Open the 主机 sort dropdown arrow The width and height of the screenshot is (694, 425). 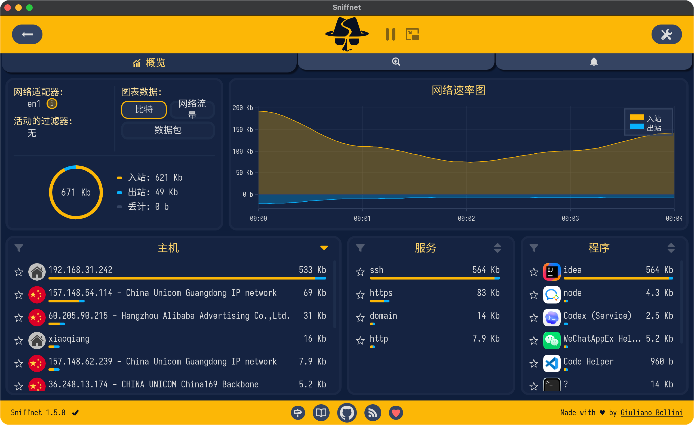click(324, 248)
